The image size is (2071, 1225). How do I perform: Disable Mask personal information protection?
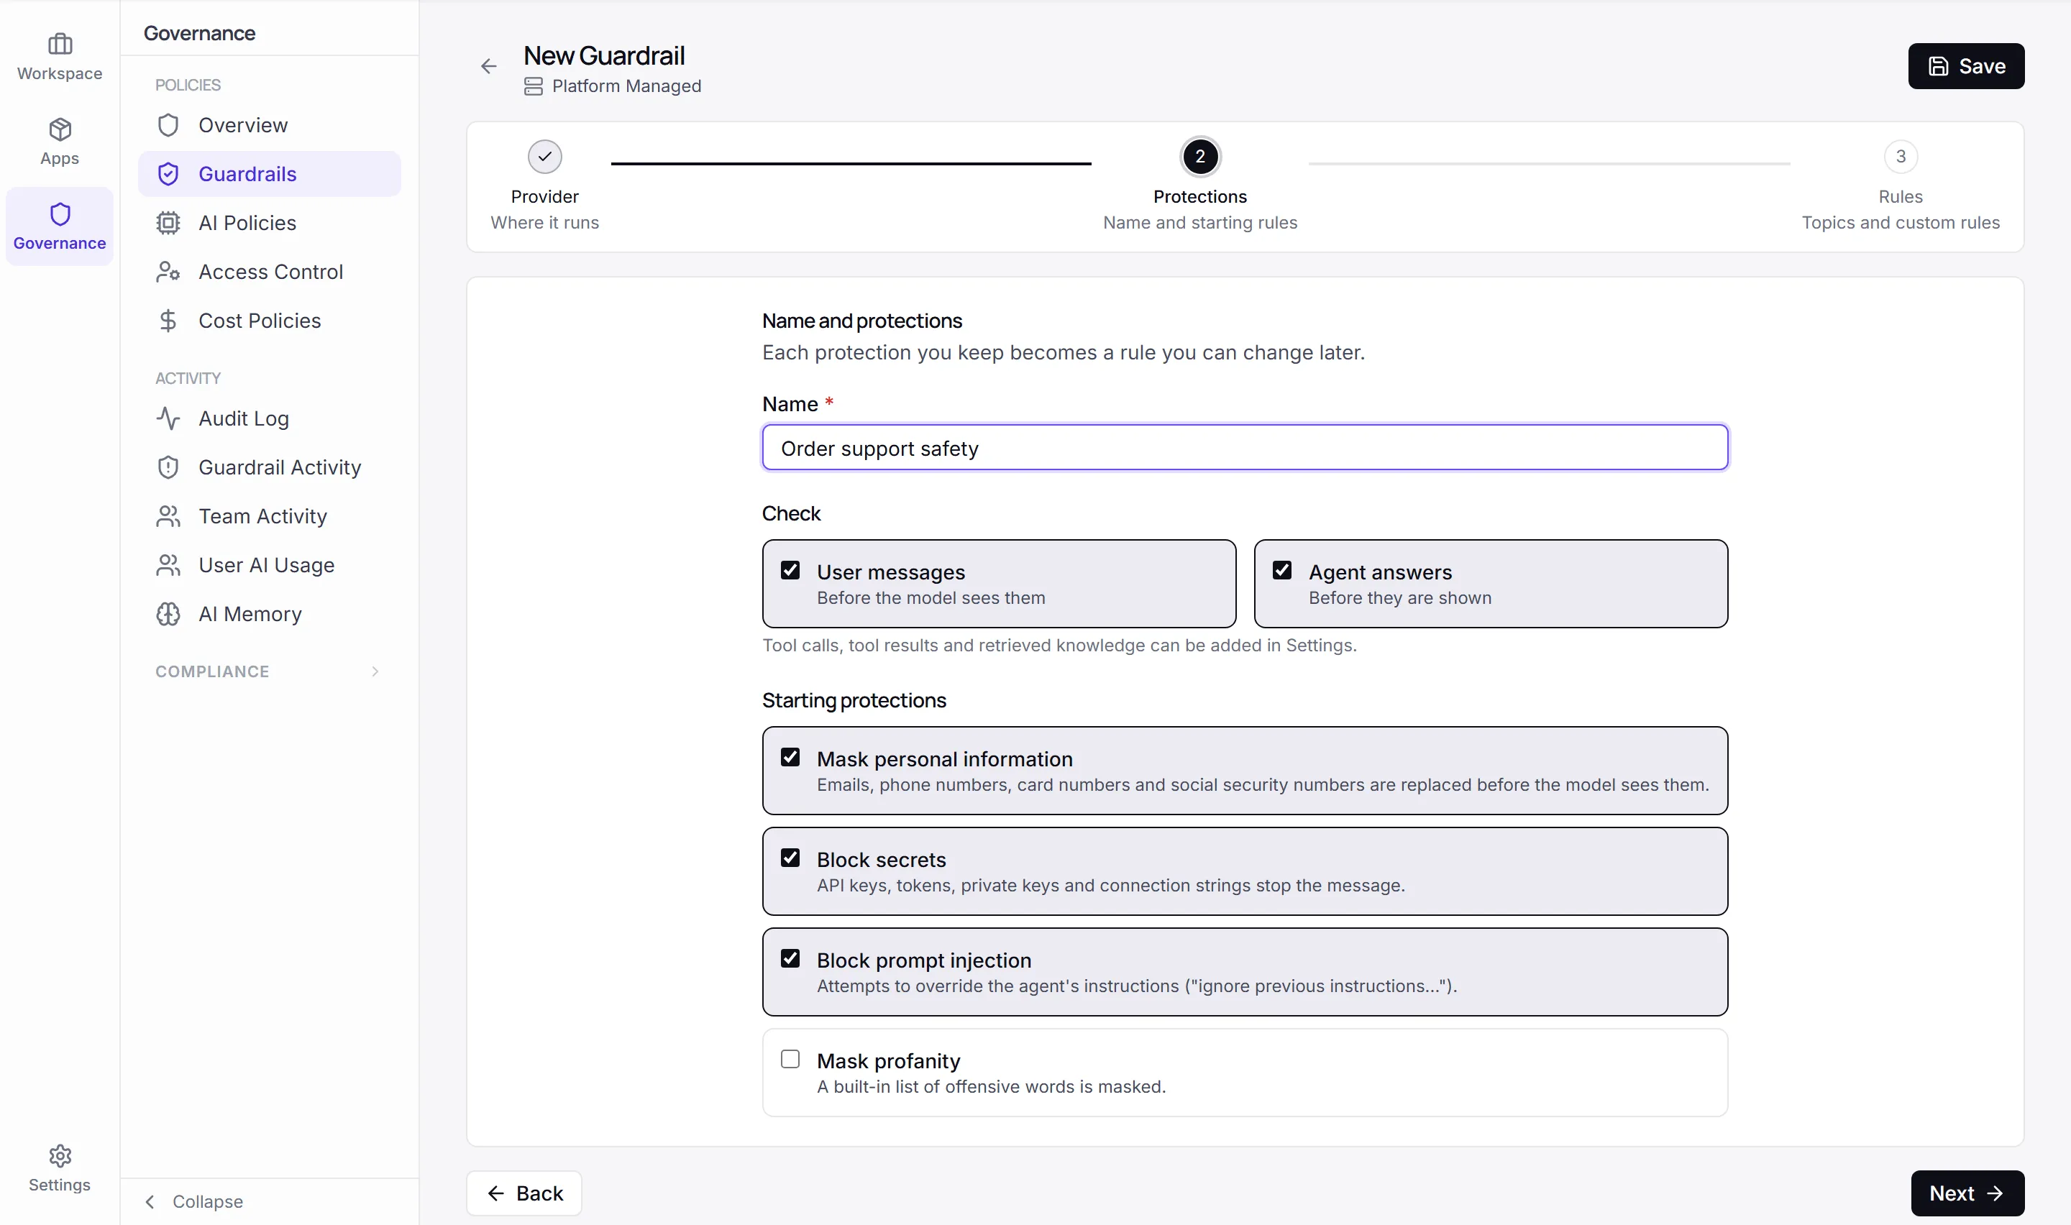tap(790, 757)
